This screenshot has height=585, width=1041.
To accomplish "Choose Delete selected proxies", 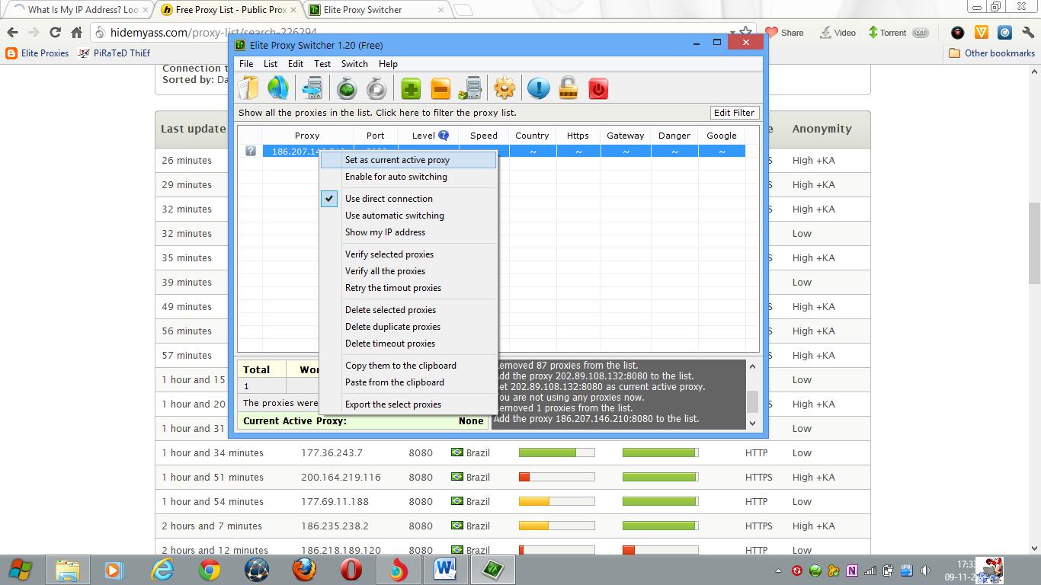I will coord(408,310).
